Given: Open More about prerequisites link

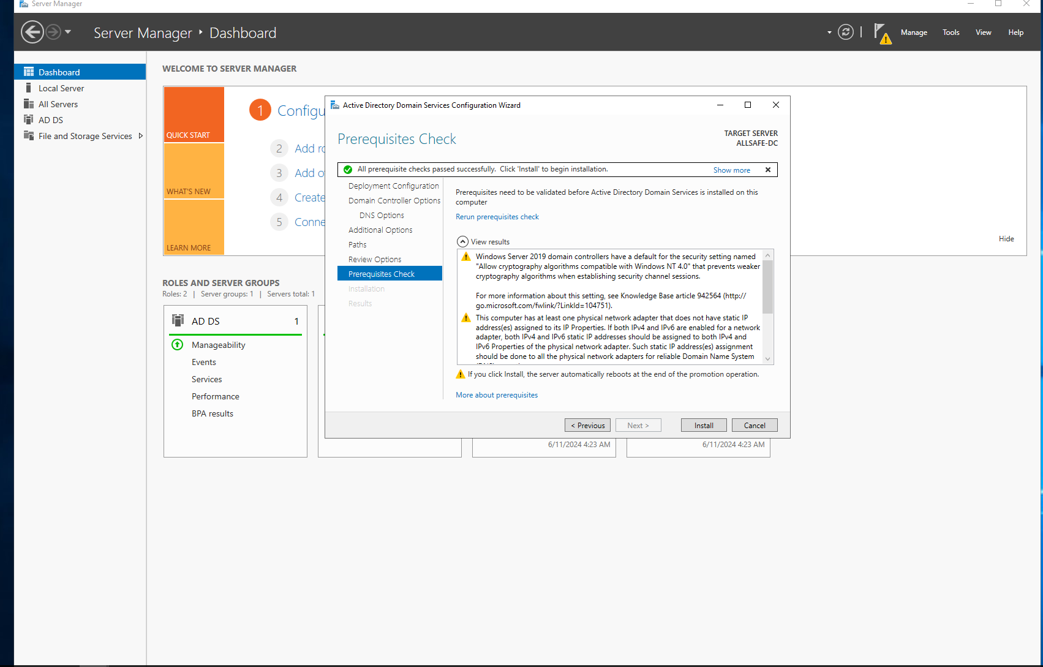Looking at the screenshot, I should click(x=497, y=395).
